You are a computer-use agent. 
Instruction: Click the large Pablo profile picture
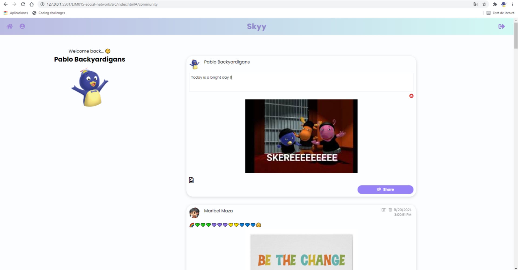tap(90, 87)
